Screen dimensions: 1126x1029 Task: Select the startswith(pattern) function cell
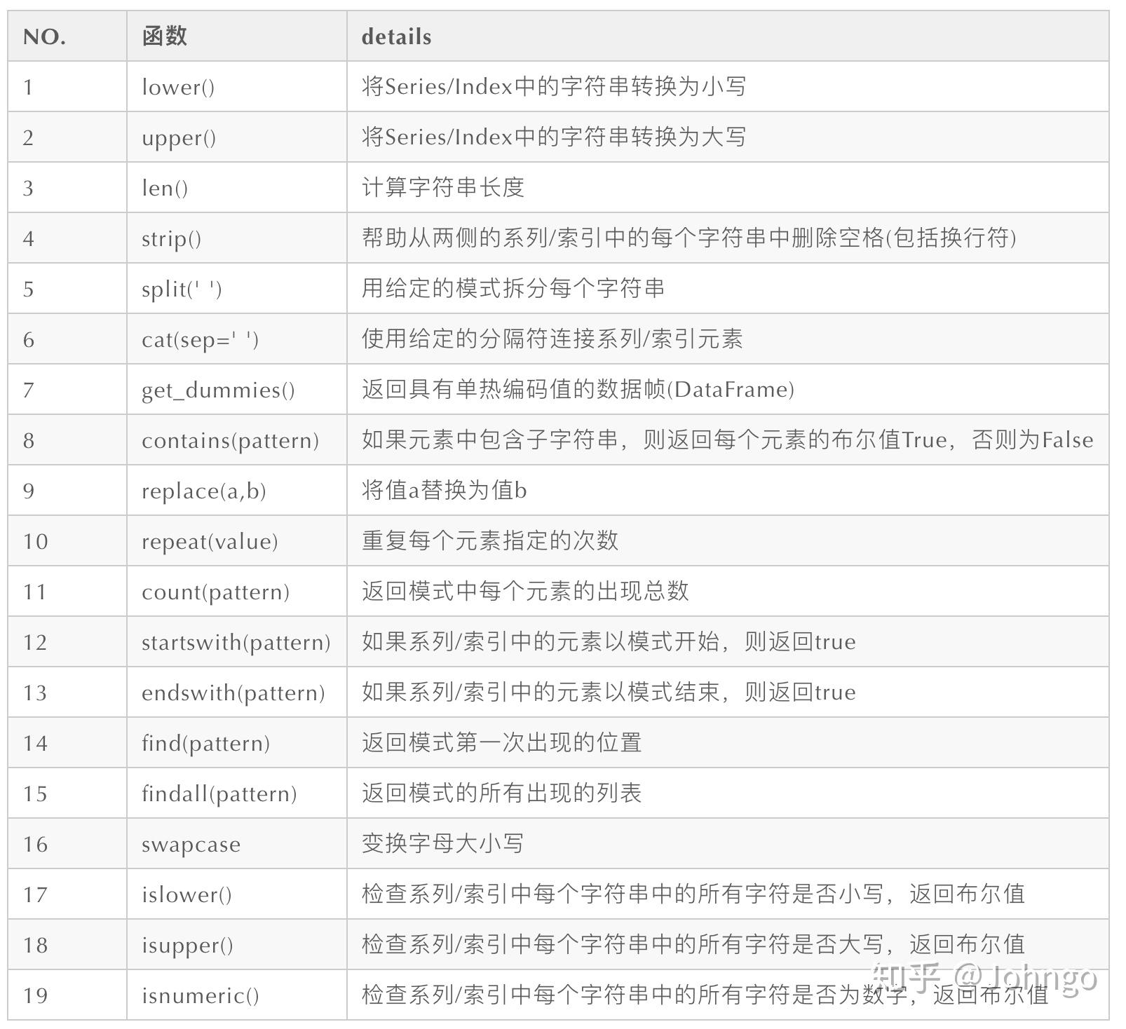(236, 642)
